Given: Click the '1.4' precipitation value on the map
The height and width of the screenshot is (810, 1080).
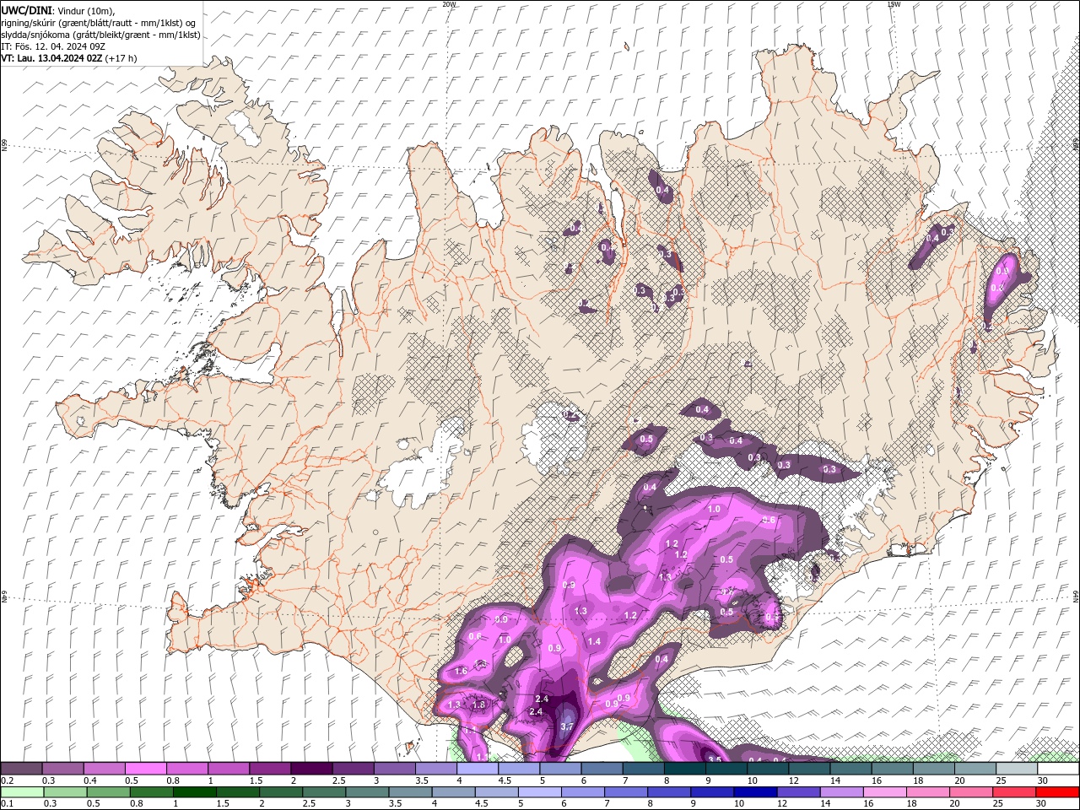Looking at the screenshot, I should click(x=594, y=642).
